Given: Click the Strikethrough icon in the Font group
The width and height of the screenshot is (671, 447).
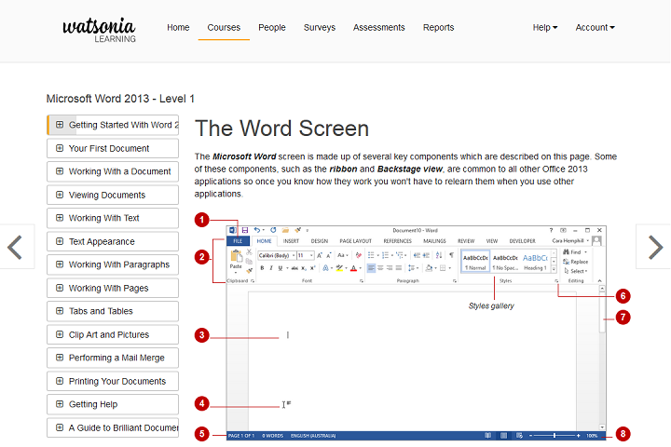Looking at the screenshot, I should [x=294, y=268].
